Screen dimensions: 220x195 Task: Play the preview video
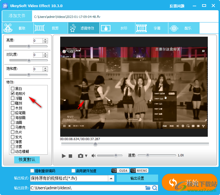pyautogui.click(x=64, y=156)
